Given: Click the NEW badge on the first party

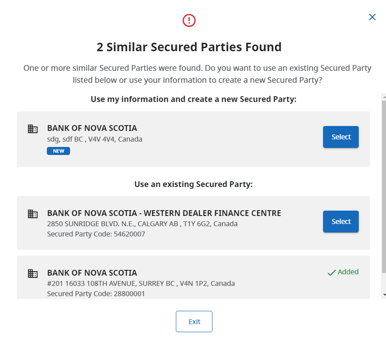Looking at the screenshot, I should [58, 151].
